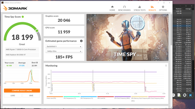Open the Battlefield V game dropdown
Image resolution: width=195 pixels, height=109 pixels.
[x=64, y=46]
